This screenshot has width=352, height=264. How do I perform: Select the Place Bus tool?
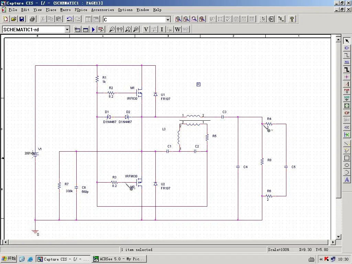click(347, 69)
